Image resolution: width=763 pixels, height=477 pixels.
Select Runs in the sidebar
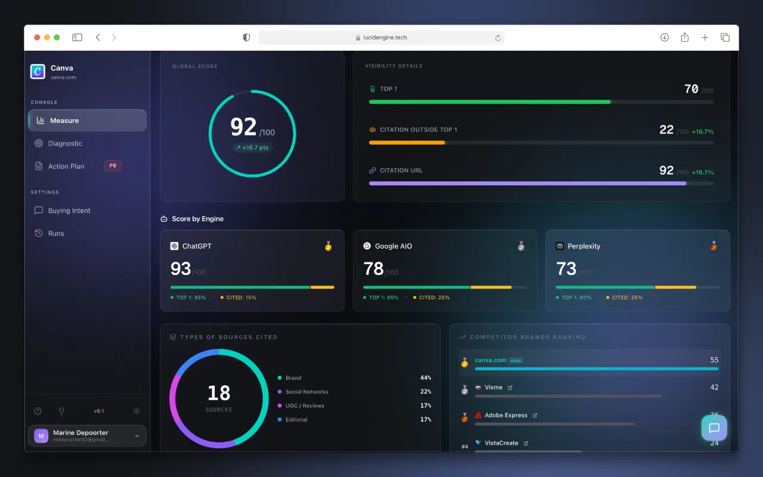[x=56, y=234]
